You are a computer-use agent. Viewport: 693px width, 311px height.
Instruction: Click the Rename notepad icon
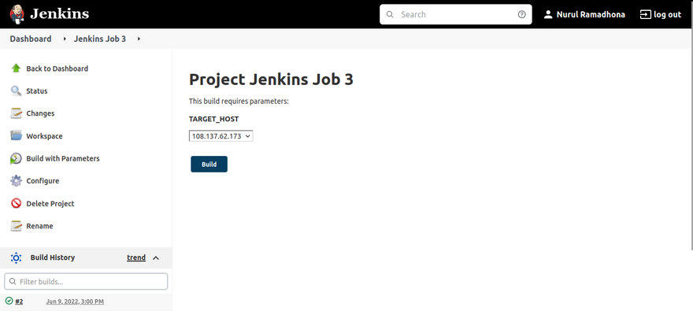tap(16, 226)
